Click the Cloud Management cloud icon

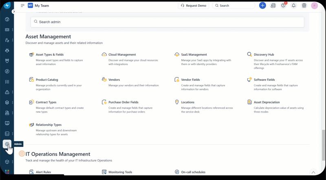coord(104,55)
